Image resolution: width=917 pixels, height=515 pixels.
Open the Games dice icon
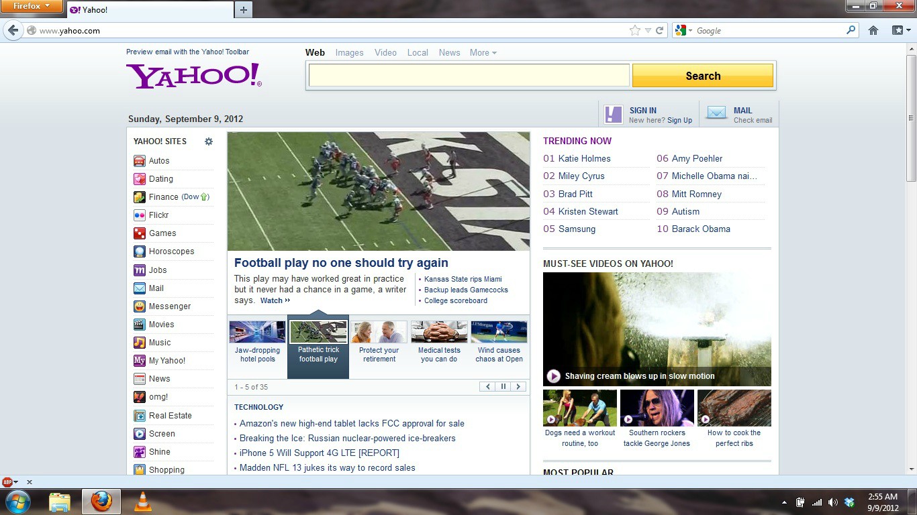[140, 233]
